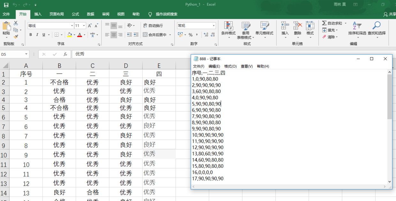The width and height of the screenshot is (396, 201).
Task: Click the Increase Font Size icon
Action: click(x=90, y=25)
